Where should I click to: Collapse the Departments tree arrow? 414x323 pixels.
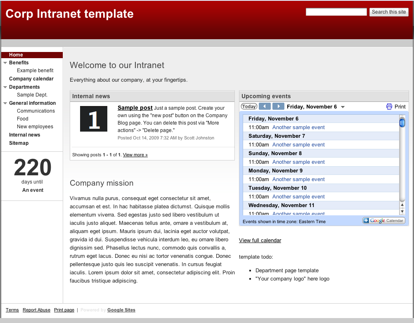tap(5, 87)
